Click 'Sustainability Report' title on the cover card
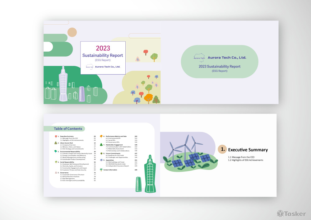Viewport: 311px width, 220px height. (x=103, y=55)
